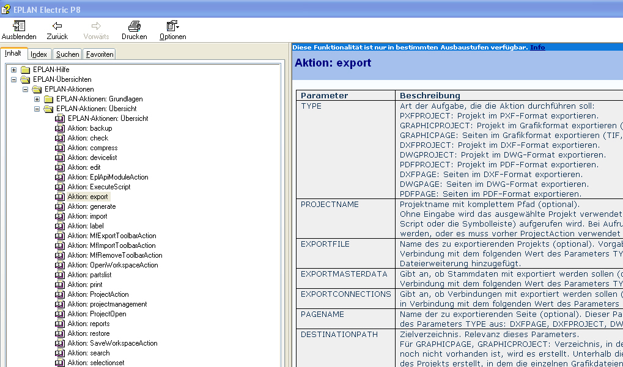Click the book icon beside Aktion: compress
The width and height of the screenshot is (623, 367).
(59, 148)
